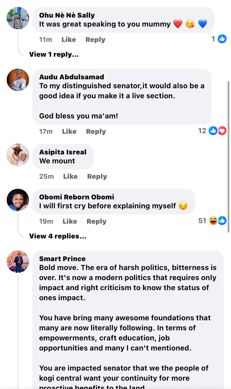The width and height of the screenshot is (231, 389).
Task: Like Asipita Isreal's comment
Action: point(70,176)
